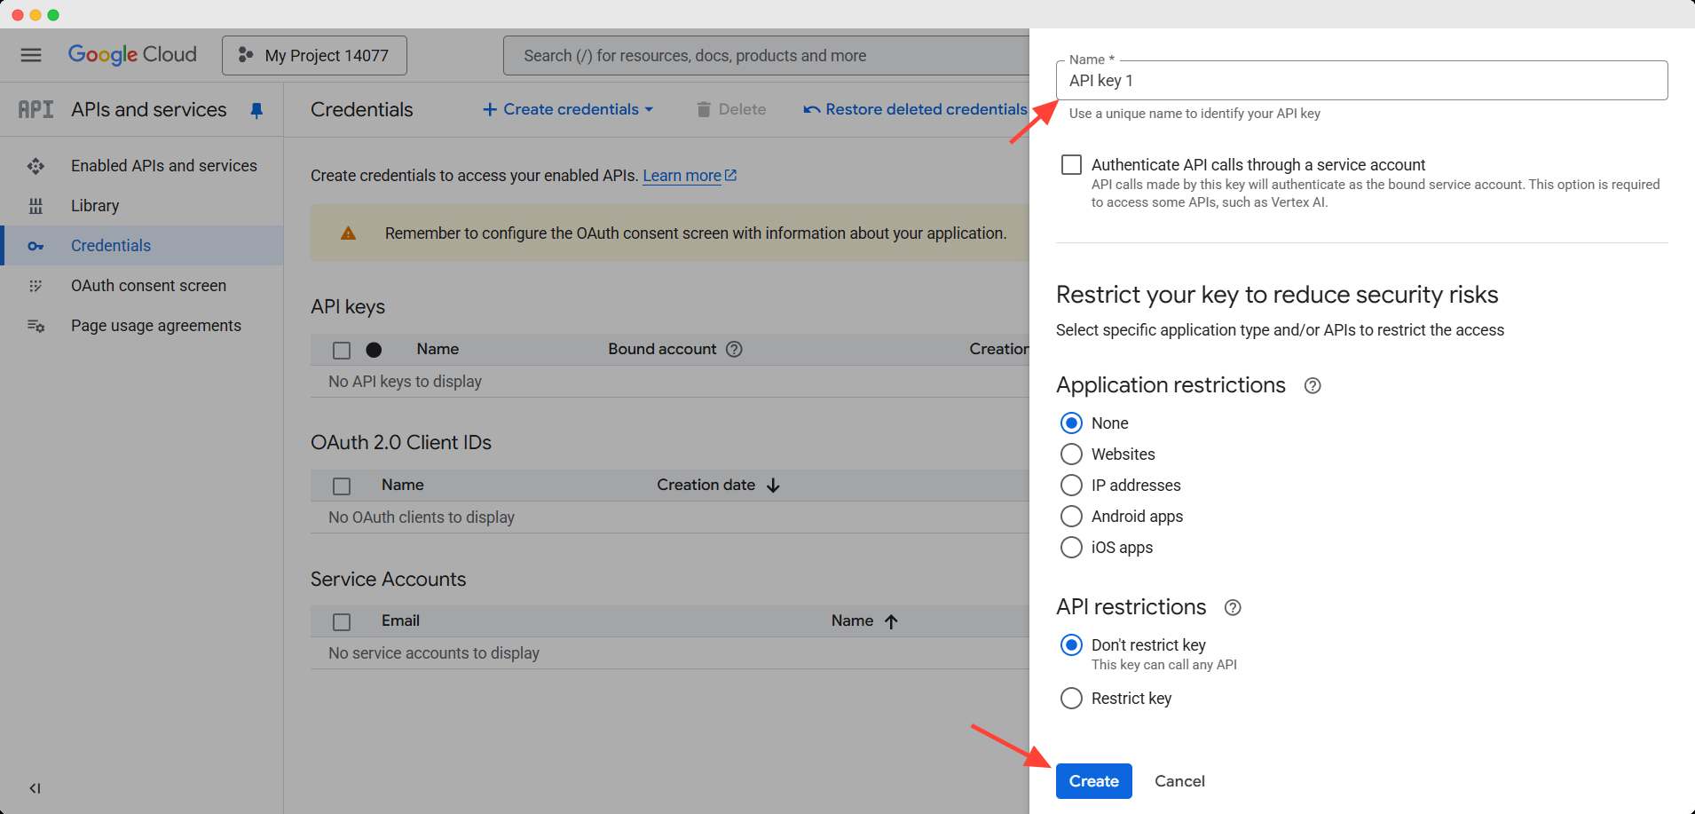Create the API key
1695x814 pixels.
[x=1093, y=780]
